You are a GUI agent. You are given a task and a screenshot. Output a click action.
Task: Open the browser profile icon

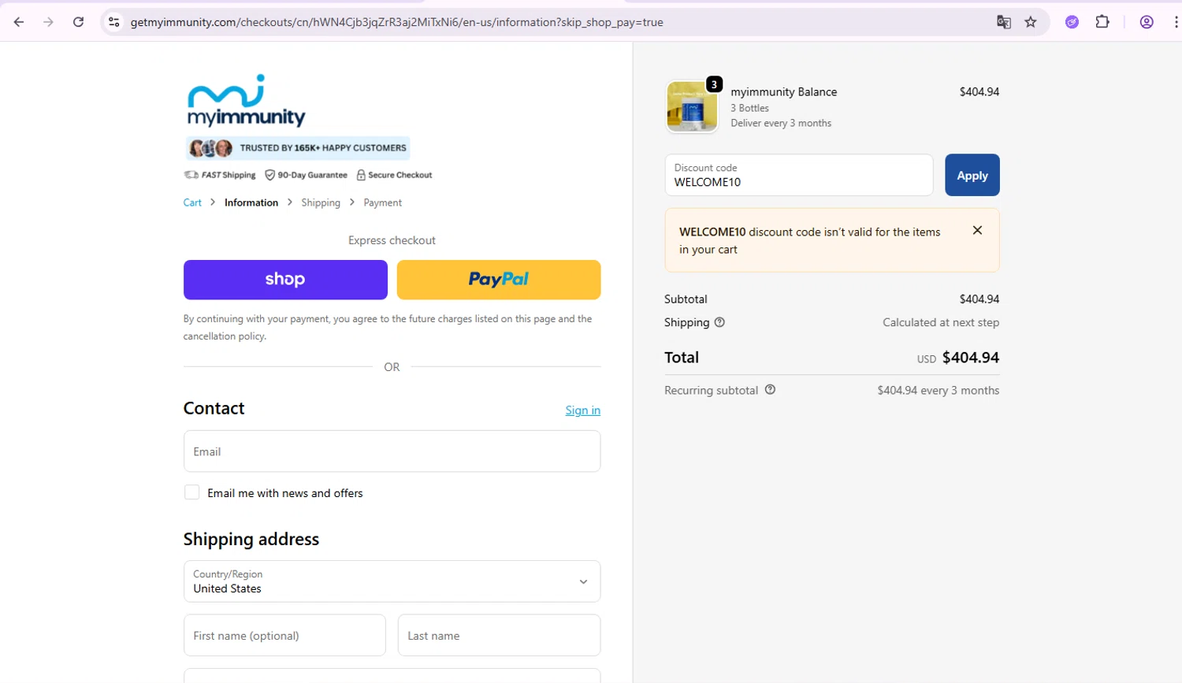coord(1147,22)
